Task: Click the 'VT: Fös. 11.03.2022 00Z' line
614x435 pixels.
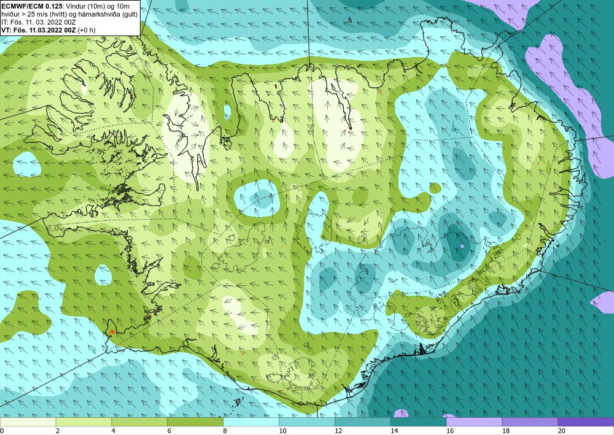Action: 37,30
